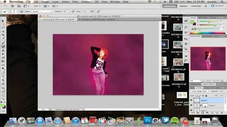Toggle Lock all padlock icon
The height and width of the screenshot is (127, 227).
(206, 96)
